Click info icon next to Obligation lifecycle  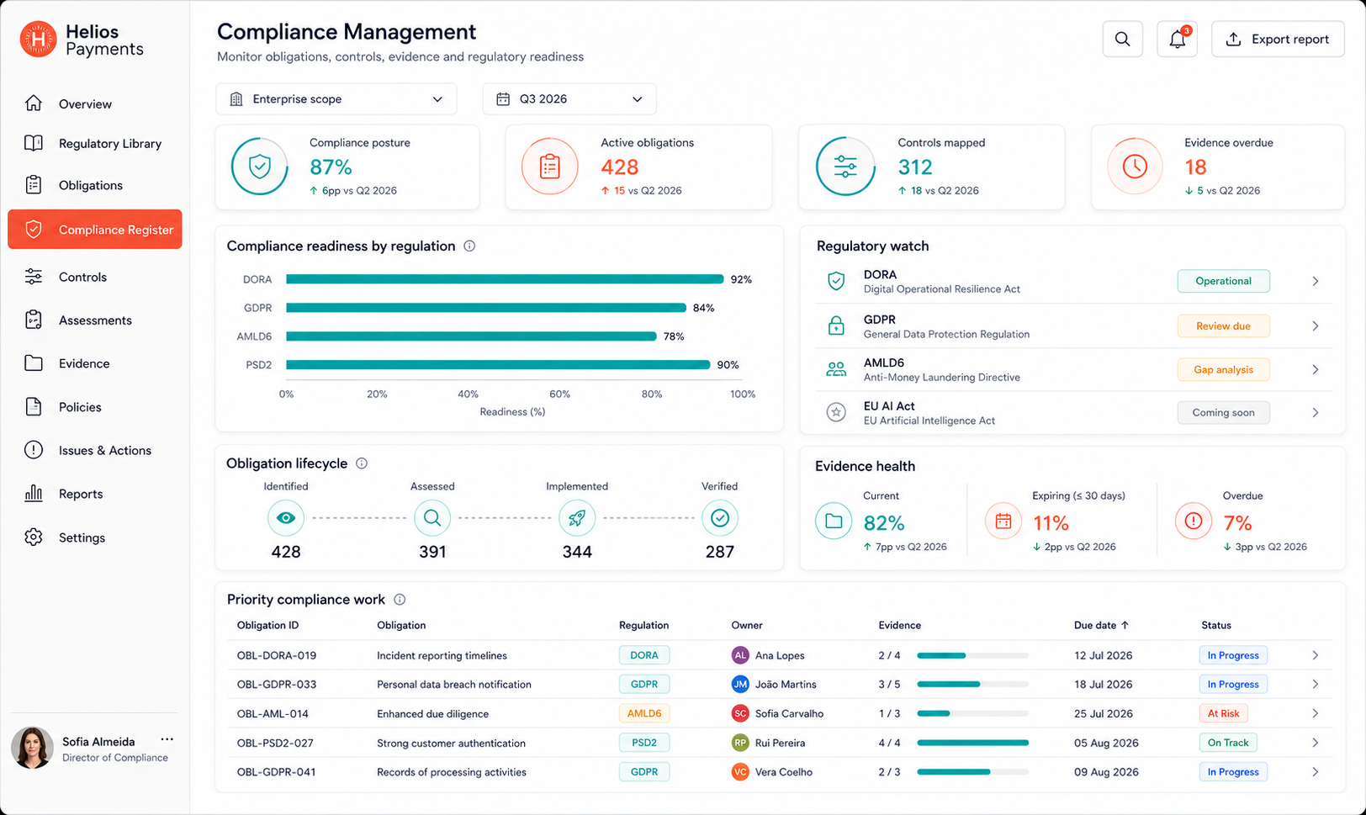tap(362, 463)
